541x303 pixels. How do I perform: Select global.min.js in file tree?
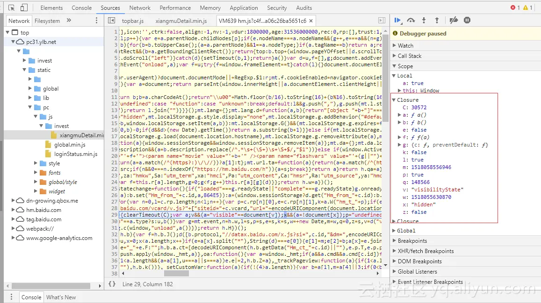(x=69, y=145)
